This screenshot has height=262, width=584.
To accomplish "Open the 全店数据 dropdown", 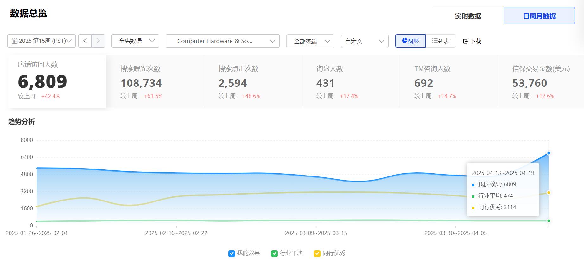I will point(135,41).
